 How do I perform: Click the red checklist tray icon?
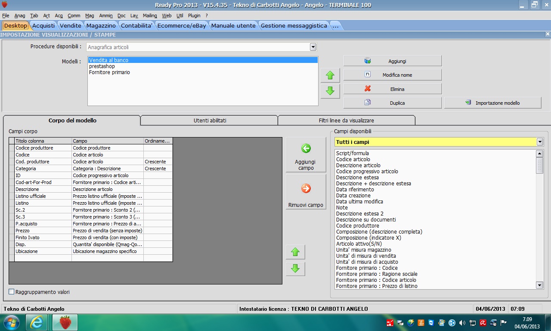tap(390, 322)
